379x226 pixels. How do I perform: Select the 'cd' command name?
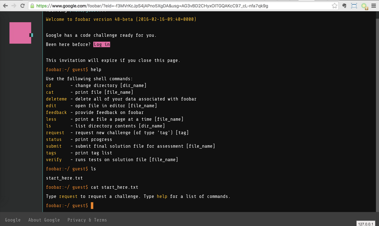(49, 85)
